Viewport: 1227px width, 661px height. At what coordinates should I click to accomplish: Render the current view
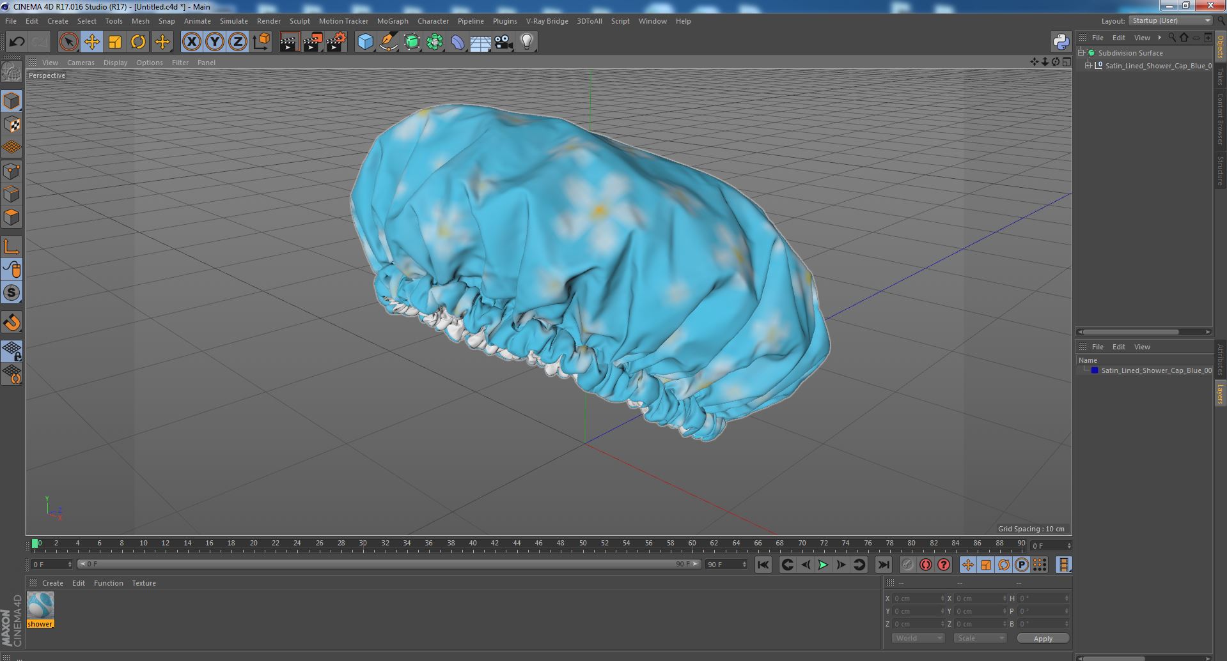(x=289, y=42)
